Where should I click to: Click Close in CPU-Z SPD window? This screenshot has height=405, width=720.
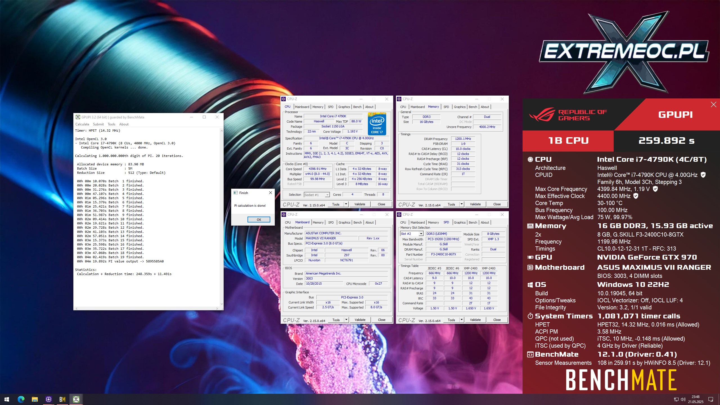click(x=497, y=320)
